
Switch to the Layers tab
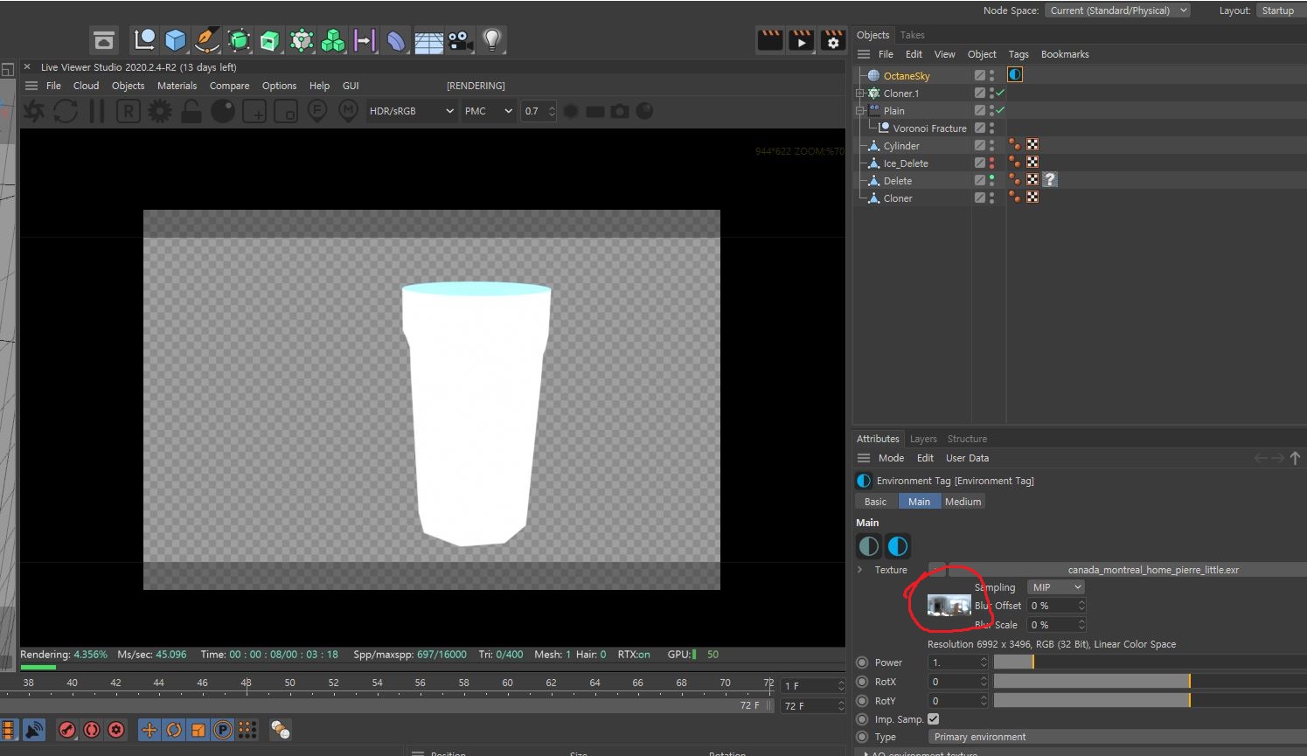tap(923, 439)
